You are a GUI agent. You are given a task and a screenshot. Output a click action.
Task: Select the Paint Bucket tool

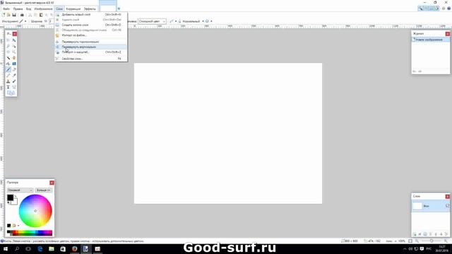point(8,64)
